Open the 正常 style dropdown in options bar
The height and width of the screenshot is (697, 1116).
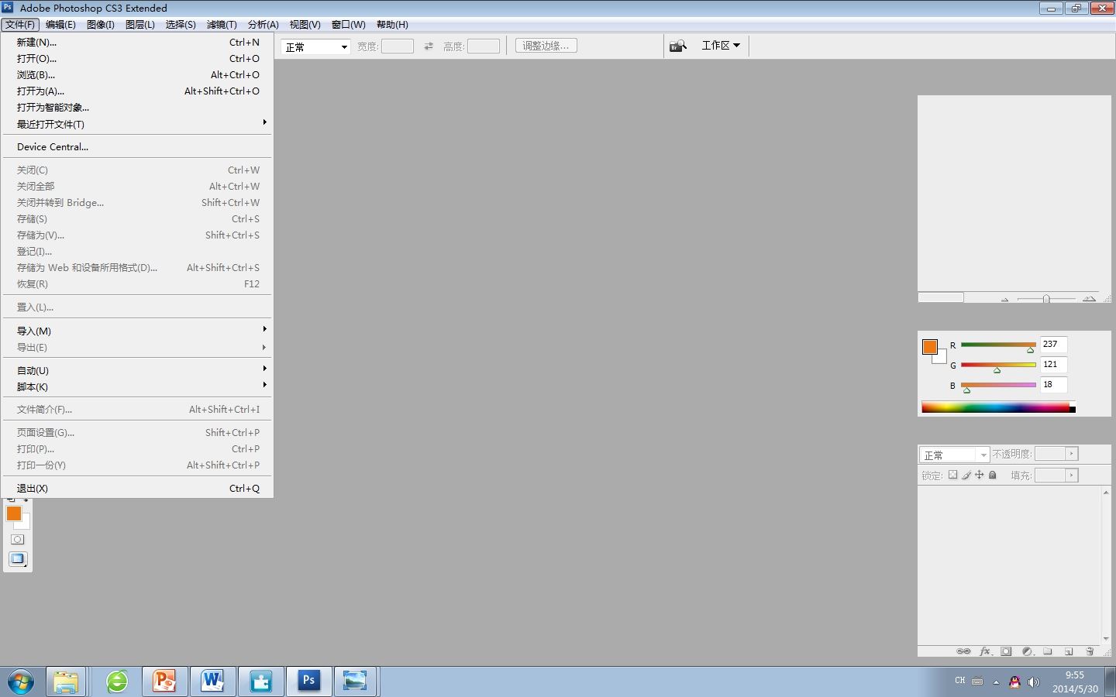[x=315, y=46]
